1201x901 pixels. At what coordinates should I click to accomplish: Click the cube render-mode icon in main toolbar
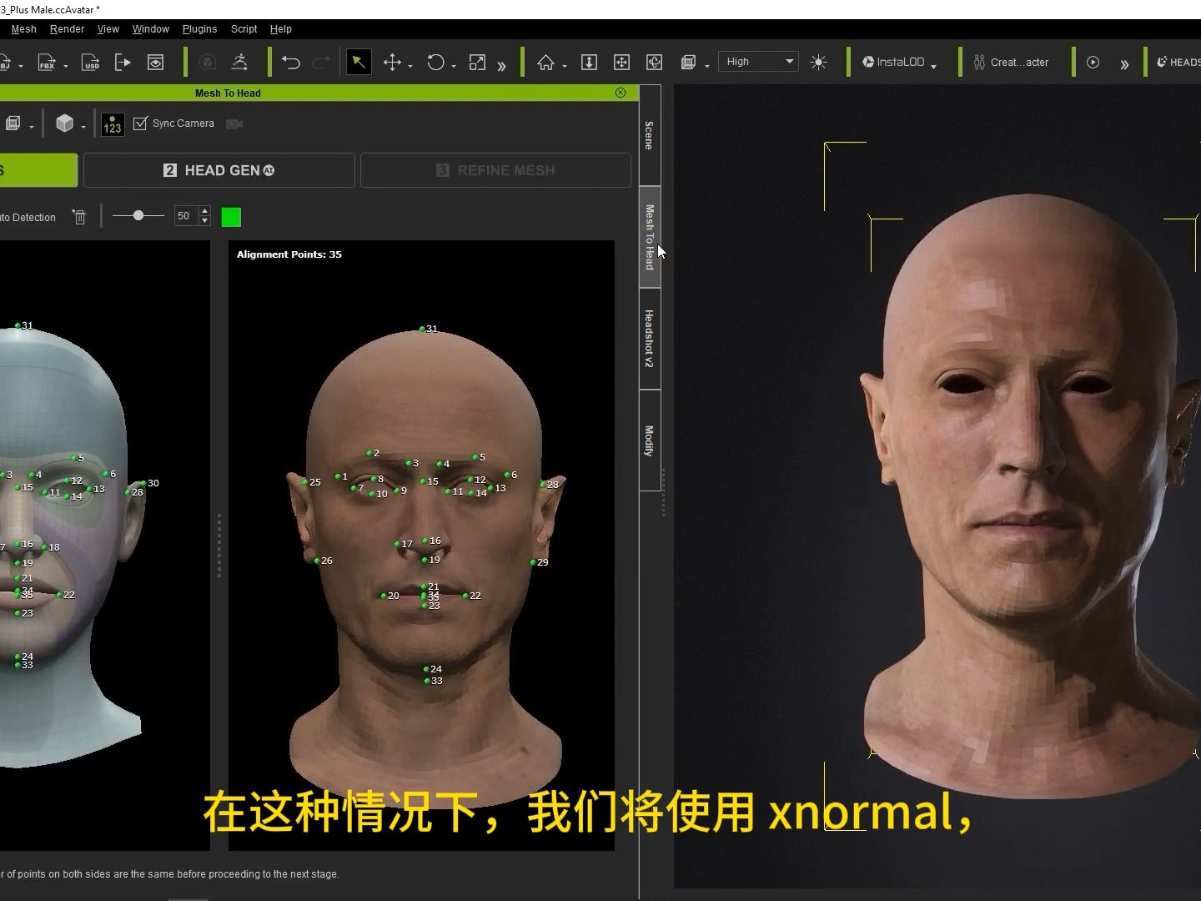pyautogui.click(x=688, y=63)
